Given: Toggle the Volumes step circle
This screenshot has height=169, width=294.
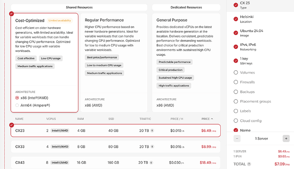Looking at the screenshot, I should pos(236,72).
